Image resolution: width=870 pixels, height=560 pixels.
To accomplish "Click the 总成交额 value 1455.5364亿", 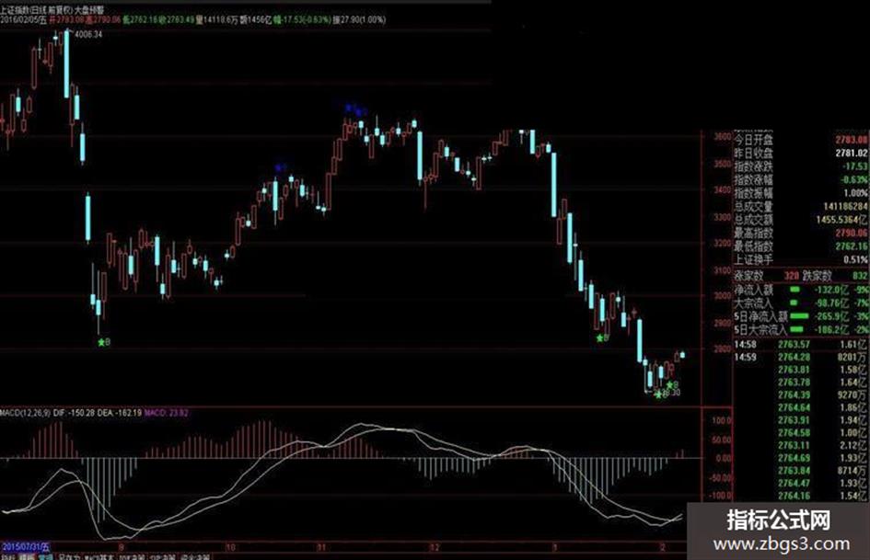I will pos(841,220).
